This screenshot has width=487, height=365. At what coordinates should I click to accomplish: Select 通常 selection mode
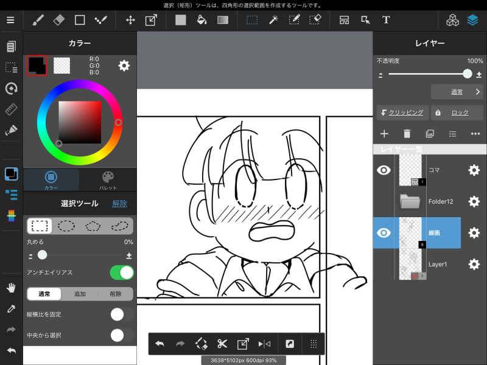point(44,294)
